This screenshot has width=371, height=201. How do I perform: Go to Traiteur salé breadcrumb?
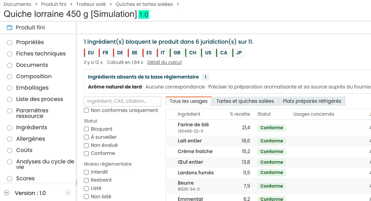(x=91, y=4)
